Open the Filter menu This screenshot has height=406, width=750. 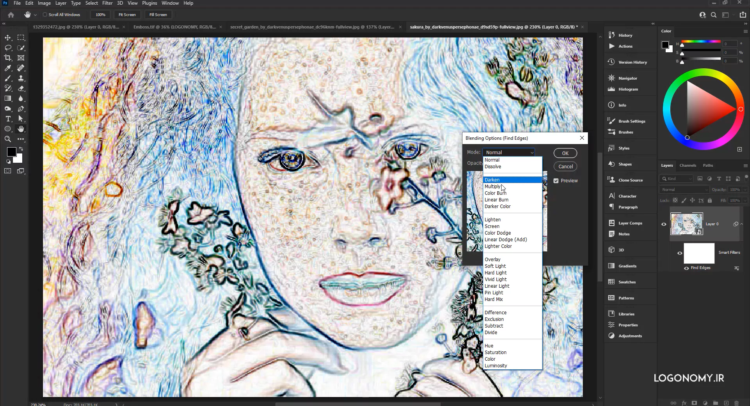point(107,3)
